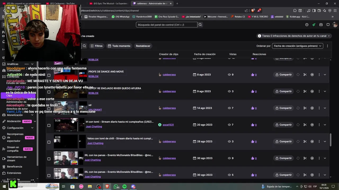
Task: Select the checkbox for the PROFE DE DANCE AND MOVE clip
Action: (x=49, y=75)
